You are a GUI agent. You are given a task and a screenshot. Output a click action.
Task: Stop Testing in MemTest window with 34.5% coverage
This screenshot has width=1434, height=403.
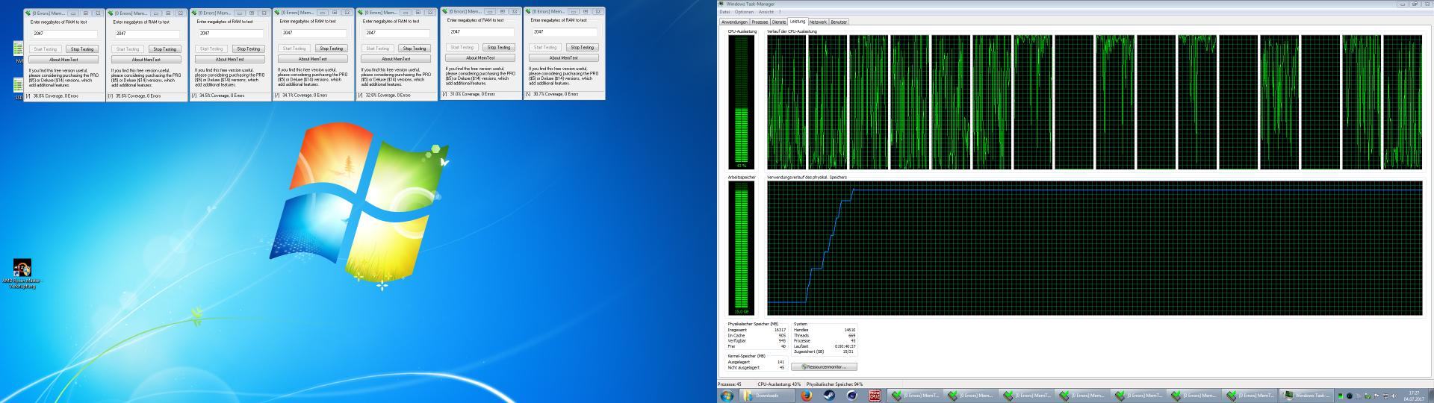pyautogui.click(x=249, y=49)
